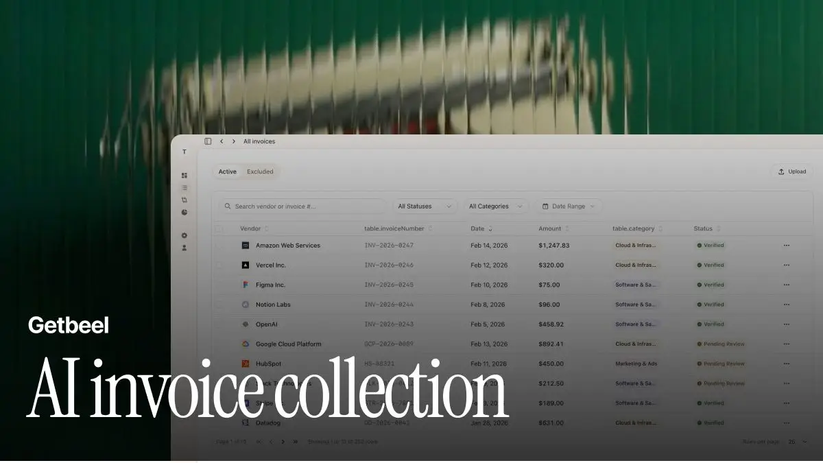Image resolution: width=823 pixels, height=463 pixels.
Task: Open row actions for OpenAI
Action: pos(787,324)
